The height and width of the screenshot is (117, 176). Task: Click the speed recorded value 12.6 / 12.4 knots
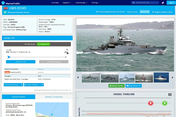click(x=44, y=79)
